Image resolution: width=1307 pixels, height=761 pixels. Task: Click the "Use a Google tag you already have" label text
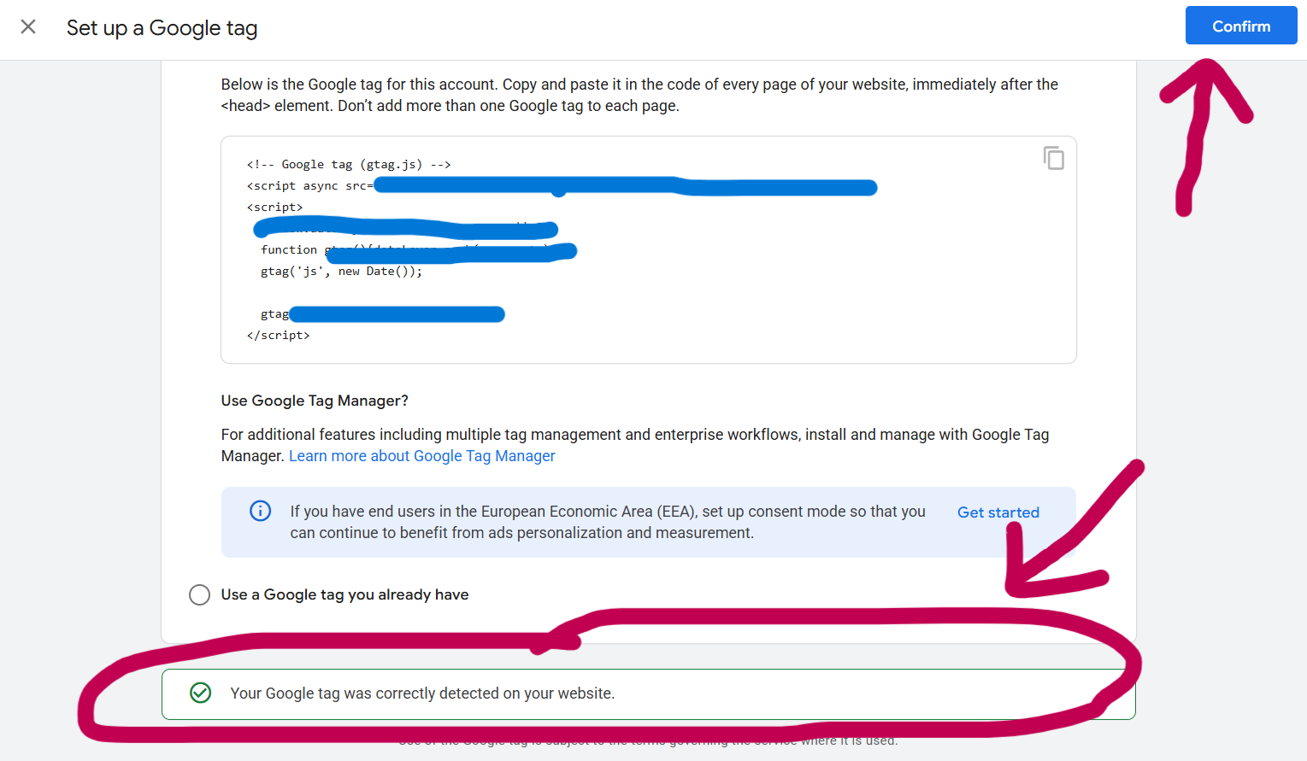coord(344,594)
